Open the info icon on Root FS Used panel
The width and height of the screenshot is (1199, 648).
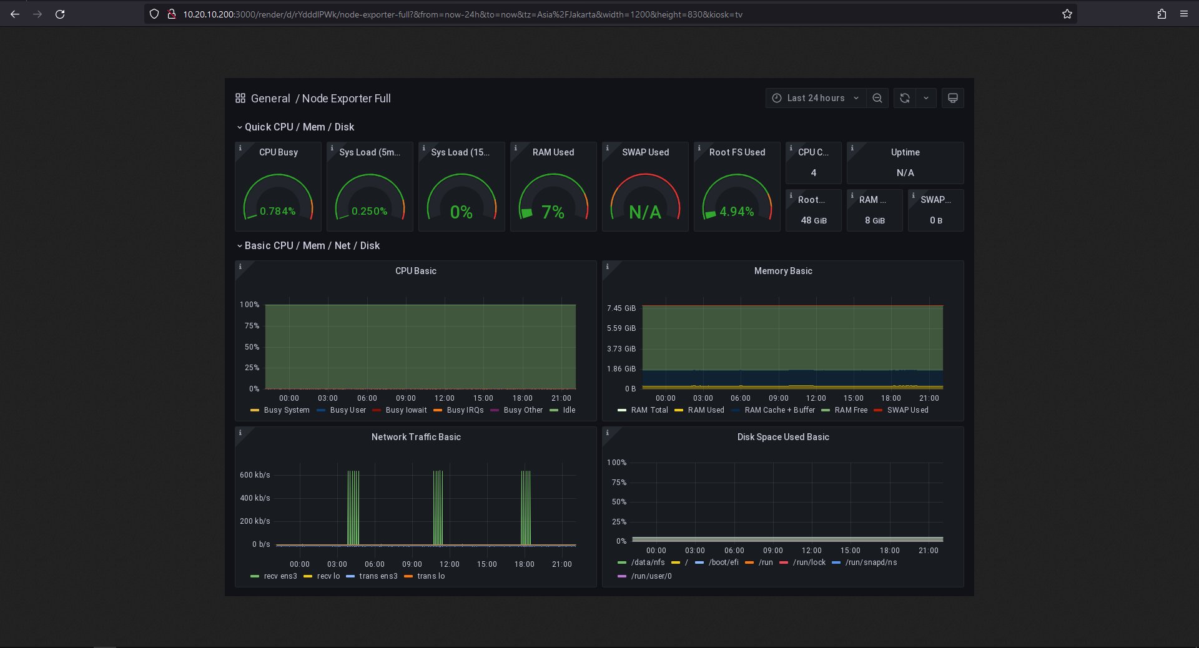(699, 148)
